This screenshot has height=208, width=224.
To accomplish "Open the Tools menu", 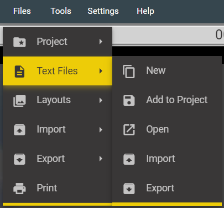I will [x=61, y=11].
